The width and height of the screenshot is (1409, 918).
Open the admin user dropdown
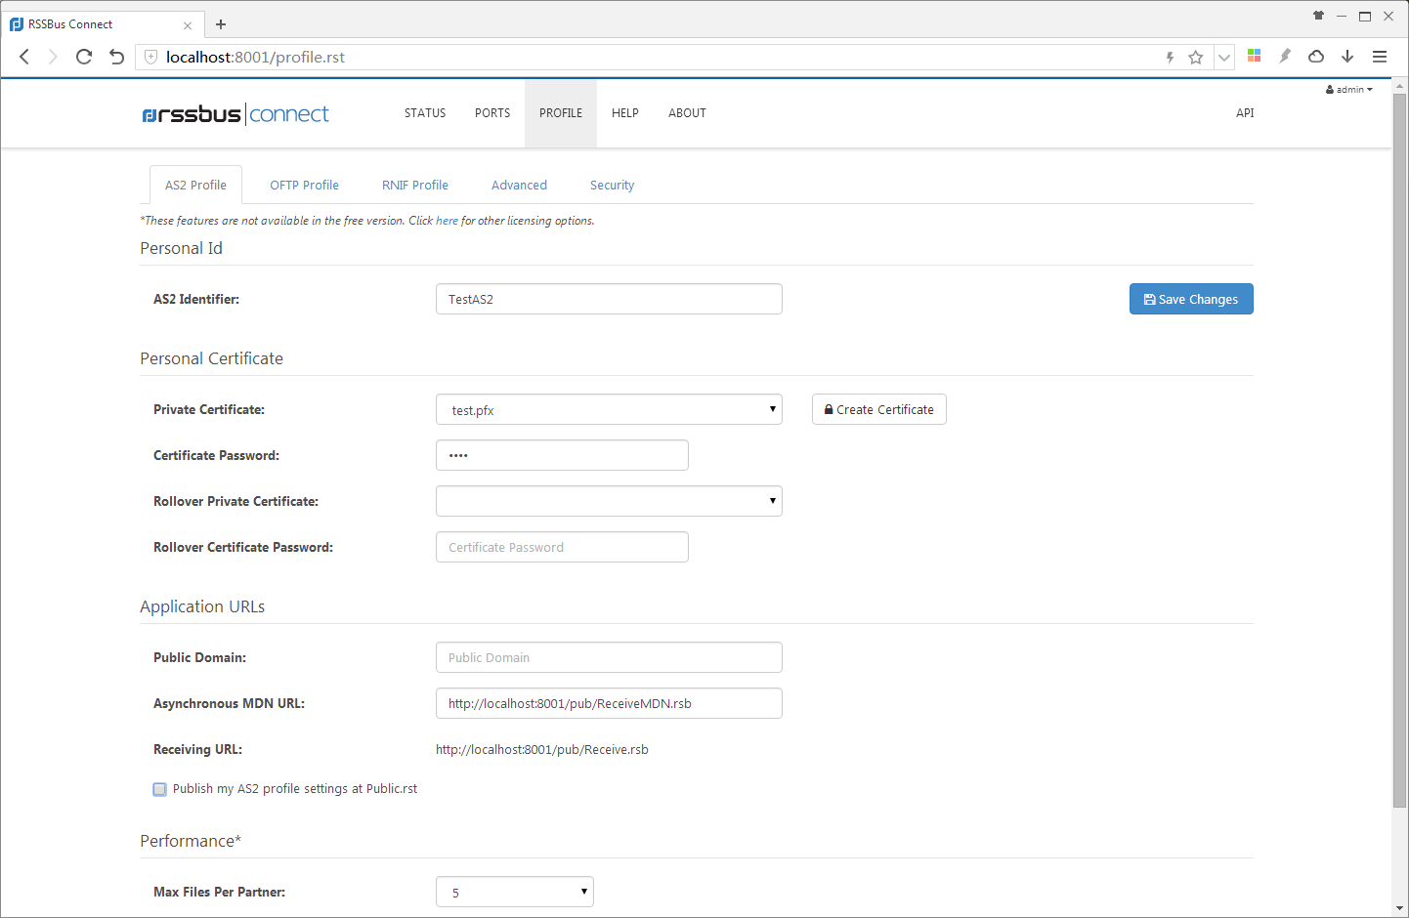pyautogui.click(x=1349, y=89)
